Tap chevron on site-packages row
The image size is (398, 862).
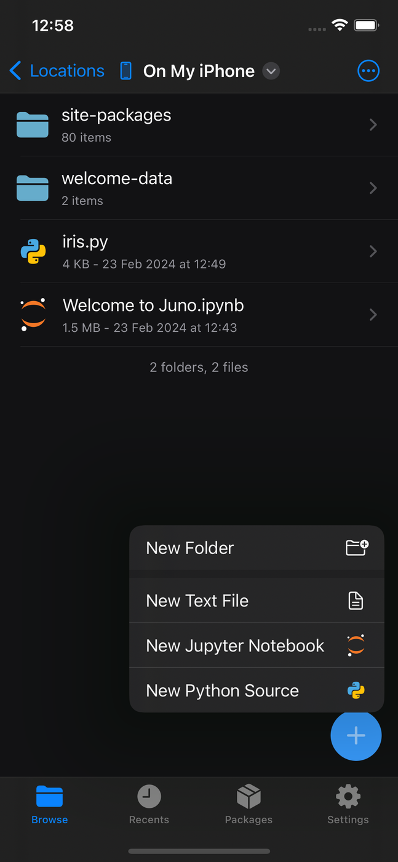[x=373, y=125]
